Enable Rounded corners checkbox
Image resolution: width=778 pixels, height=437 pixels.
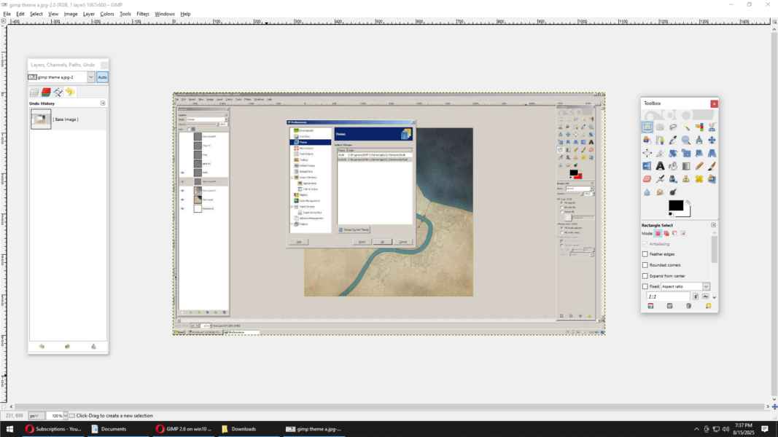[x=645, y=265]
